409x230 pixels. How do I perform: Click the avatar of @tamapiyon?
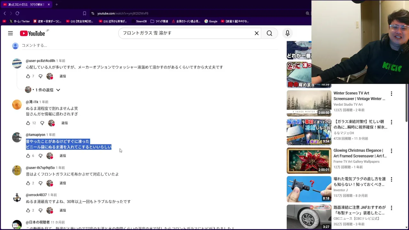coord(17,137)
